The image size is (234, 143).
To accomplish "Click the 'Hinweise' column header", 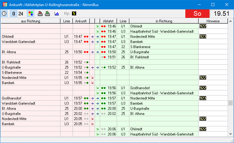I will tap(213, 21).
